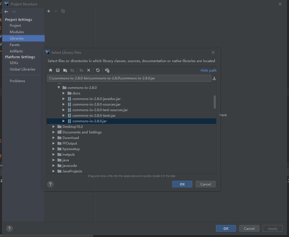This screenshot has height=237, width=289.
Task: Click the Desktop directory toolbar icon
Action: [58, 70]
